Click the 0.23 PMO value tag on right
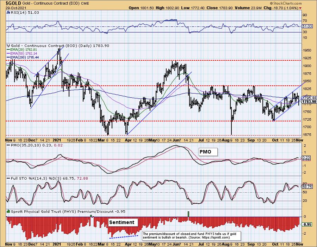This screenshot has width=317, height=247. [x=306, y=157]
